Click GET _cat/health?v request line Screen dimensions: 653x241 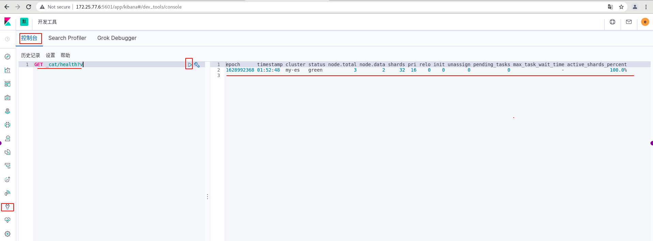(x=59, y=64)
